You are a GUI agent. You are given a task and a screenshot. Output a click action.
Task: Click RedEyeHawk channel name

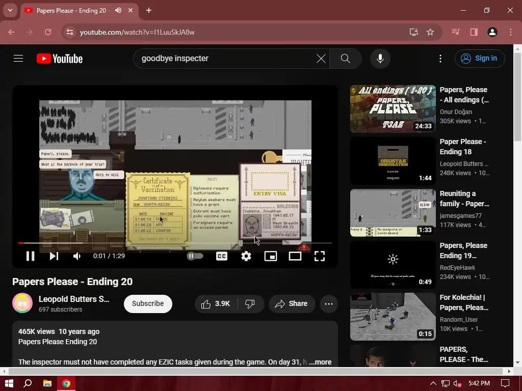pos(457,267)
